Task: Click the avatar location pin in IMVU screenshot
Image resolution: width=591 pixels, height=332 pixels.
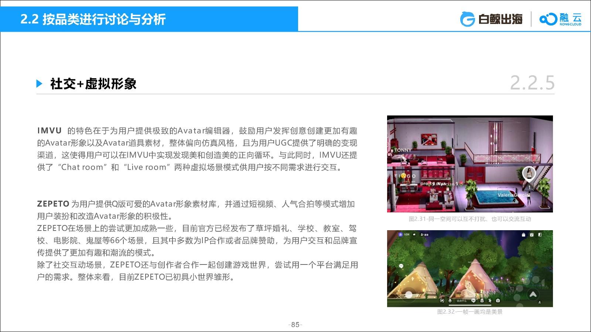Action: pos(529,174)
